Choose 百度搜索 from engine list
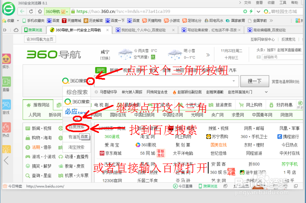 point(76,127)
